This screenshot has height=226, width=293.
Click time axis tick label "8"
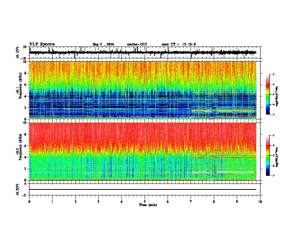pyautogui.click(x=214, y=202)
